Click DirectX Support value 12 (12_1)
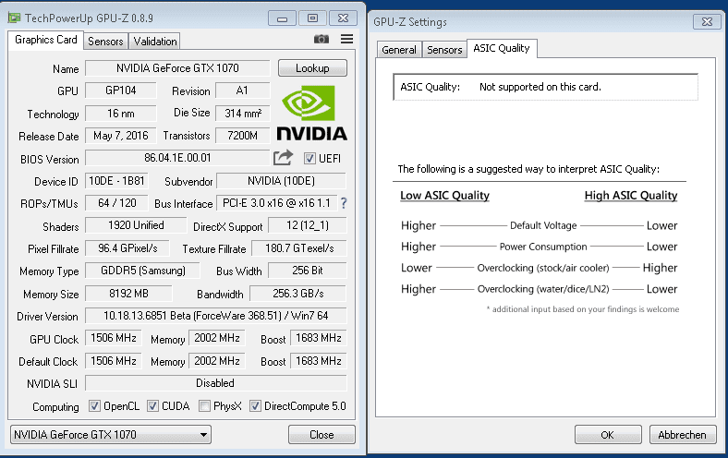Viewport: 728px width, 458px height. (308, 225)
